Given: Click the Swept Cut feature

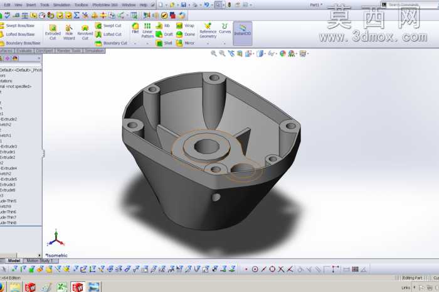Looking at the screenshot, I should [108, 26].
